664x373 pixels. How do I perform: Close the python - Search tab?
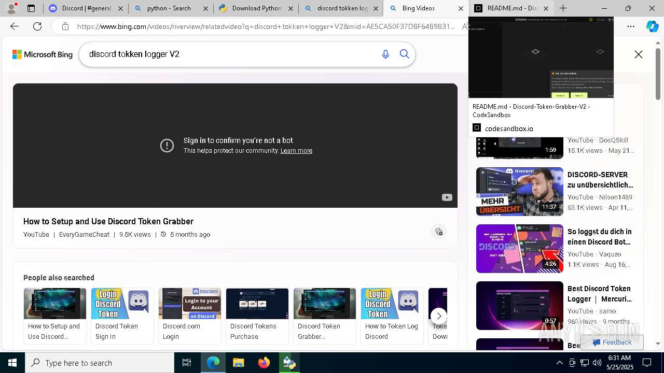[205, 8]
